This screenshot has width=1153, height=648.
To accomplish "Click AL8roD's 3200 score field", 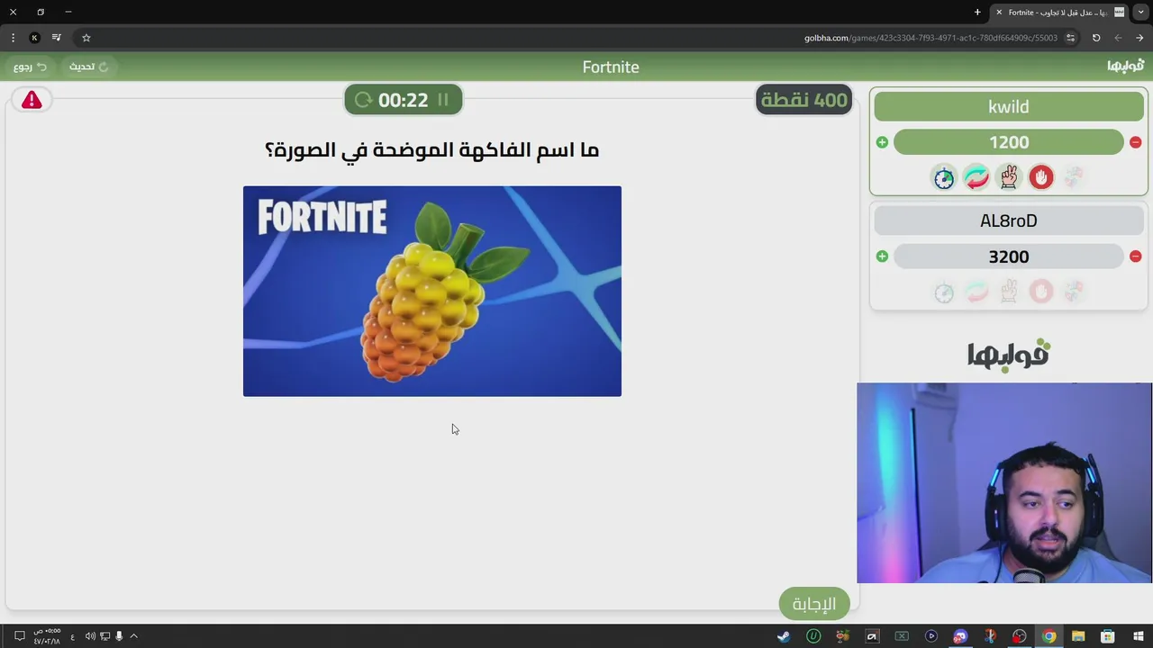I will tap(1009, 256).
